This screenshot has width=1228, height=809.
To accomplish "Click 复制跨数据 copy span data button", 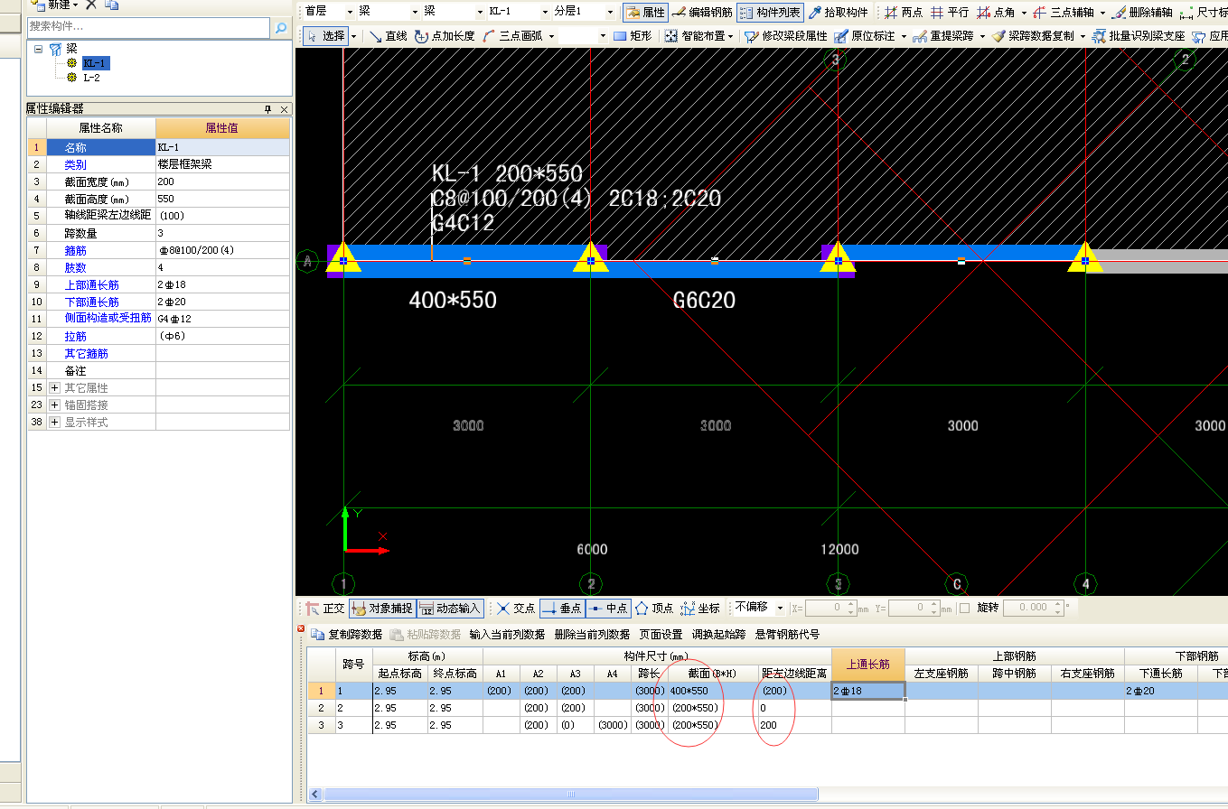I will [x=347, y=634].
